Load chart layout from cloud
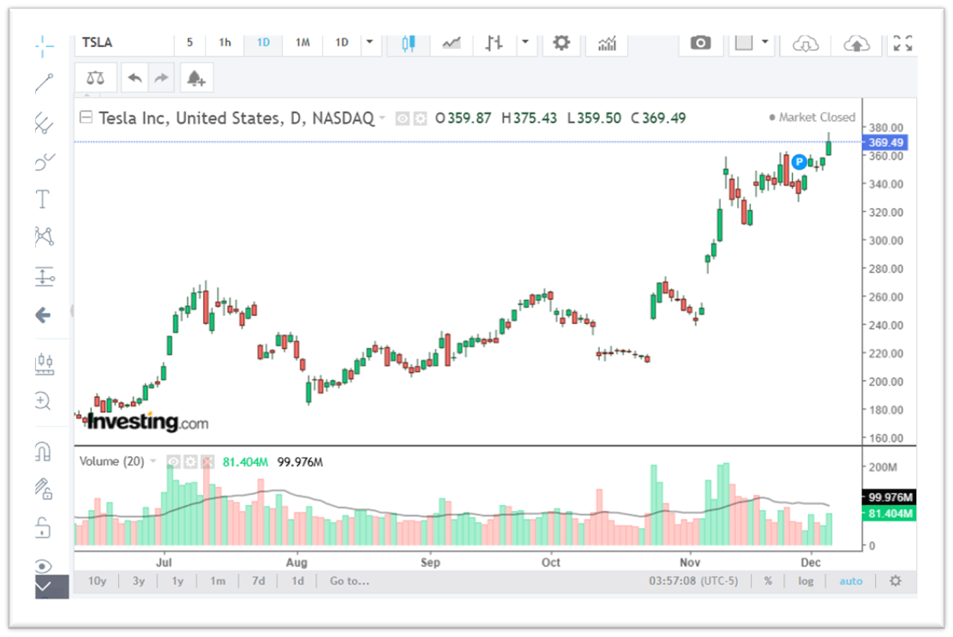 click(806, 43)
